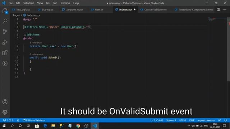Open the OBS icon on the taskbar
This screenshot has width=230, height=129.
coord(86,126)
